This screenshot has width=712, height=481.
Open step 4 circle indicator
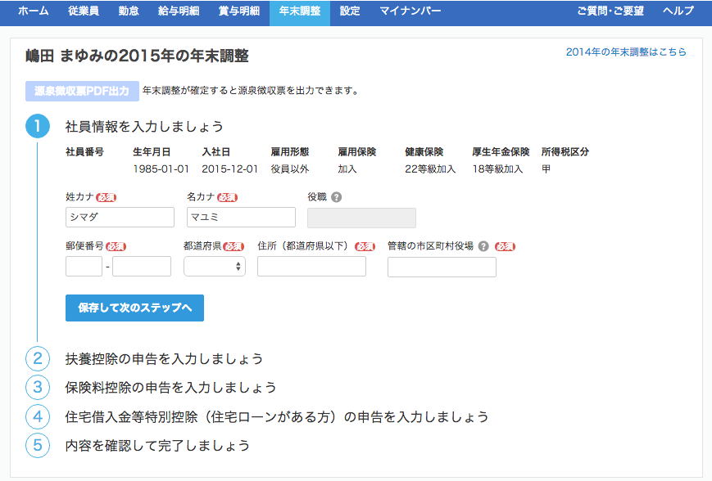point(38,416)
